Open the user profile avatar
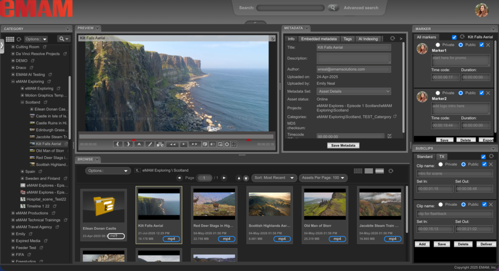Screen dimensions: 499x271 481,10
